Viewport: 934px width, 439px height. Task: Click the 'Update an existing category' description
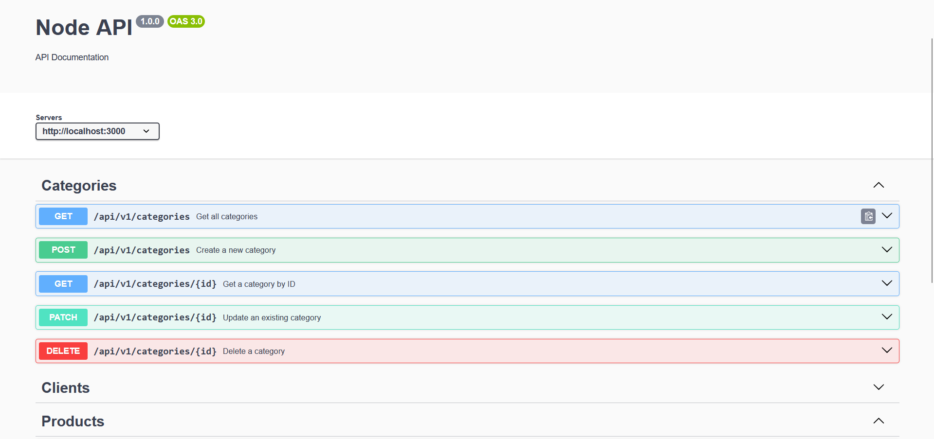point(272,318)
